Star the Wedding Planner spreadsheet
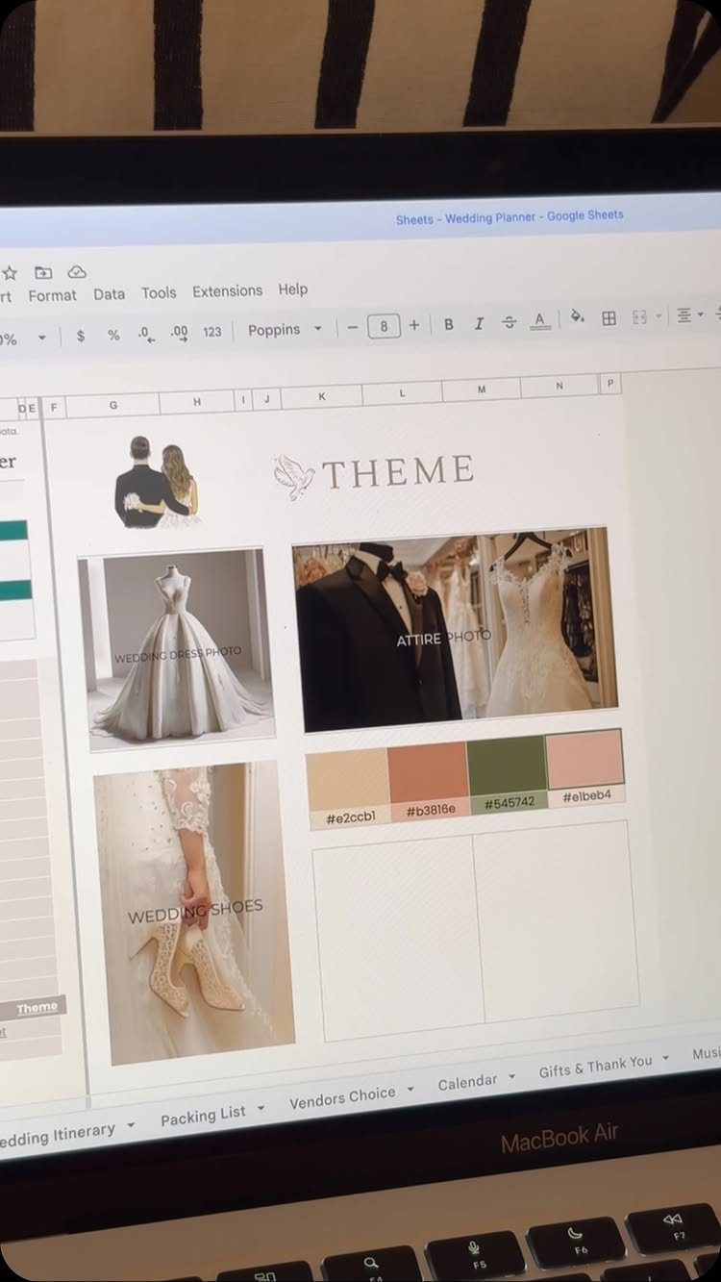Viewport: 721px width, 1282px height. pos(10,273)
